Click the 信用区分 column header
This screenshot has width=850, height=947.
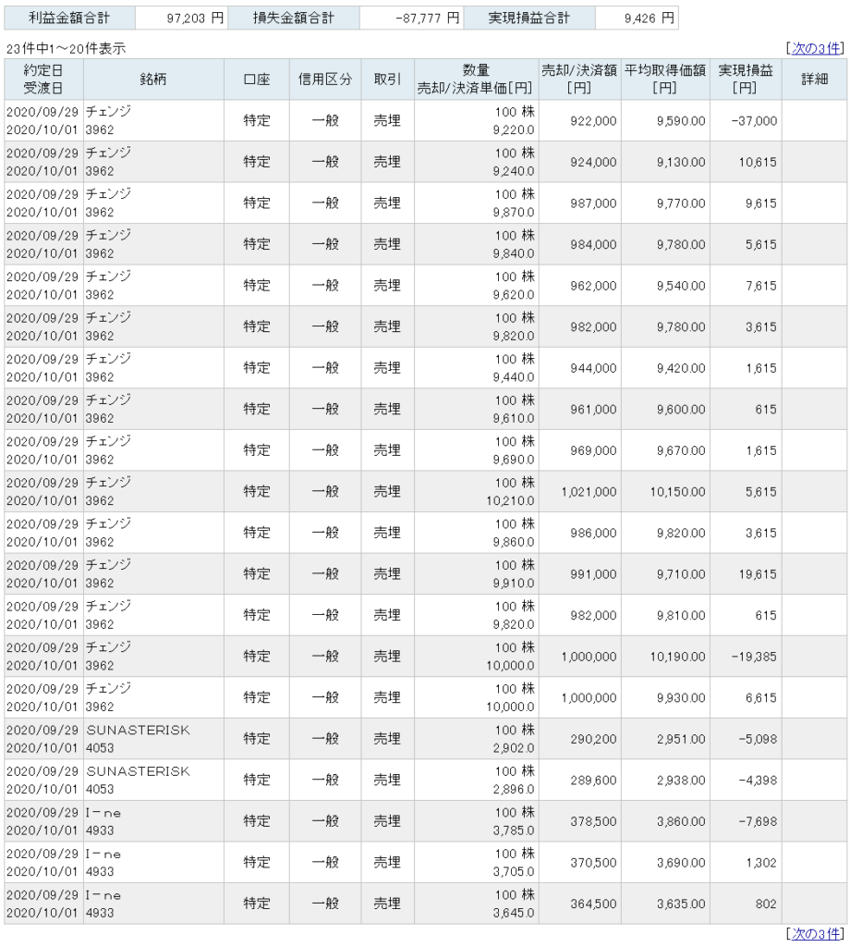[325, 80]
